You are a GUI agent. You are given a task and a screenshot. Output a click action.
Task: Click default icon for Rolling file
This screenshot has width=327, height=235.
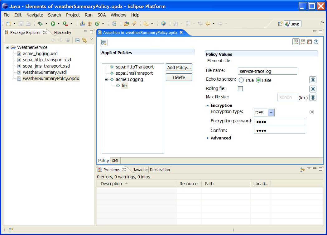[x=313, y=89]
